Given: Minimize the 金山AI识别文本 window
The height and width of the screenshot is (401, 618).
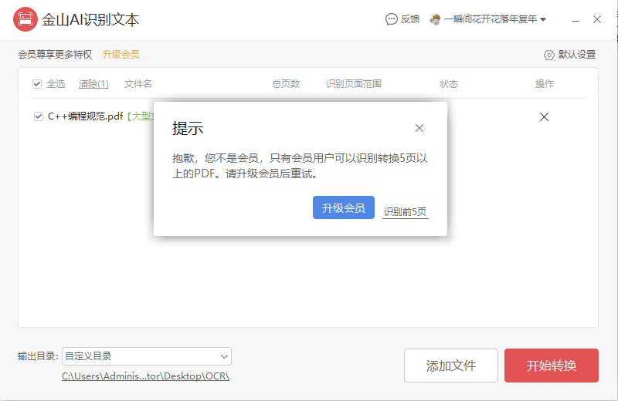Looking at the screenshot, I should pyautogui.click(x=576, y=19).
